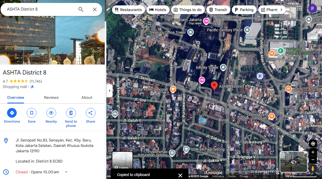322x179 pixels.
Task: Click the Indonesia region link
Action: tap(218, 176)
